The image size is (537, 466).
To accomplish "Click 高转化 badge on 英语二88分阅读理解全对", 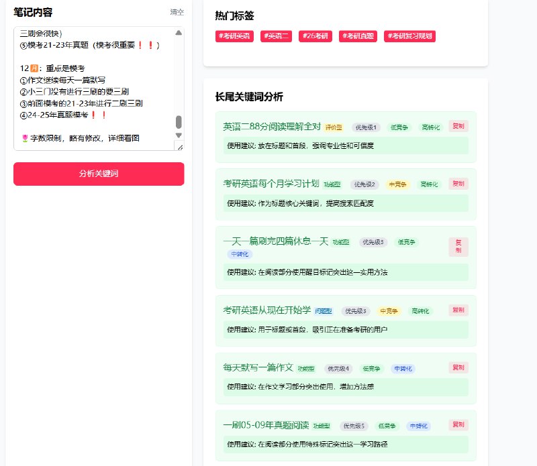I will click(430, 127).
